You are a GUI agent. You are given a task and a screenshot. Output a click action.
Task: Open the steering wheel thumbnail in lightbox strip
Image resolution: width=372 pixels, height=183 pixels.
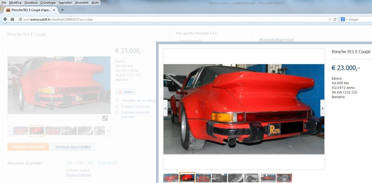click(219, 178)
